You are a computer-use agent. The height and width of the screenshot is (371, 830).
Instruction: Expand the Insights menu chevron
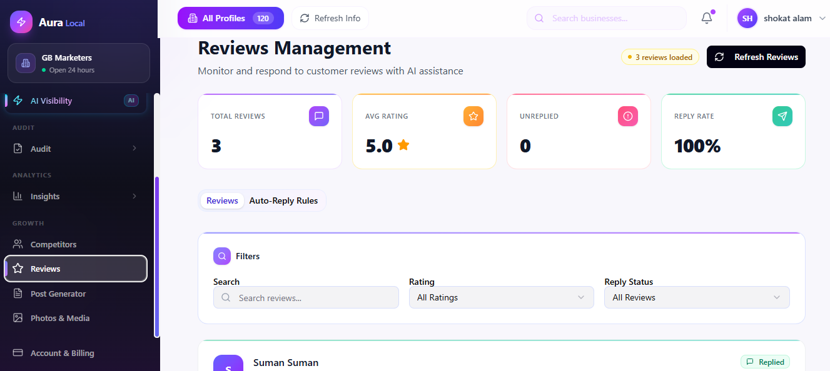(x=134, y=196)
